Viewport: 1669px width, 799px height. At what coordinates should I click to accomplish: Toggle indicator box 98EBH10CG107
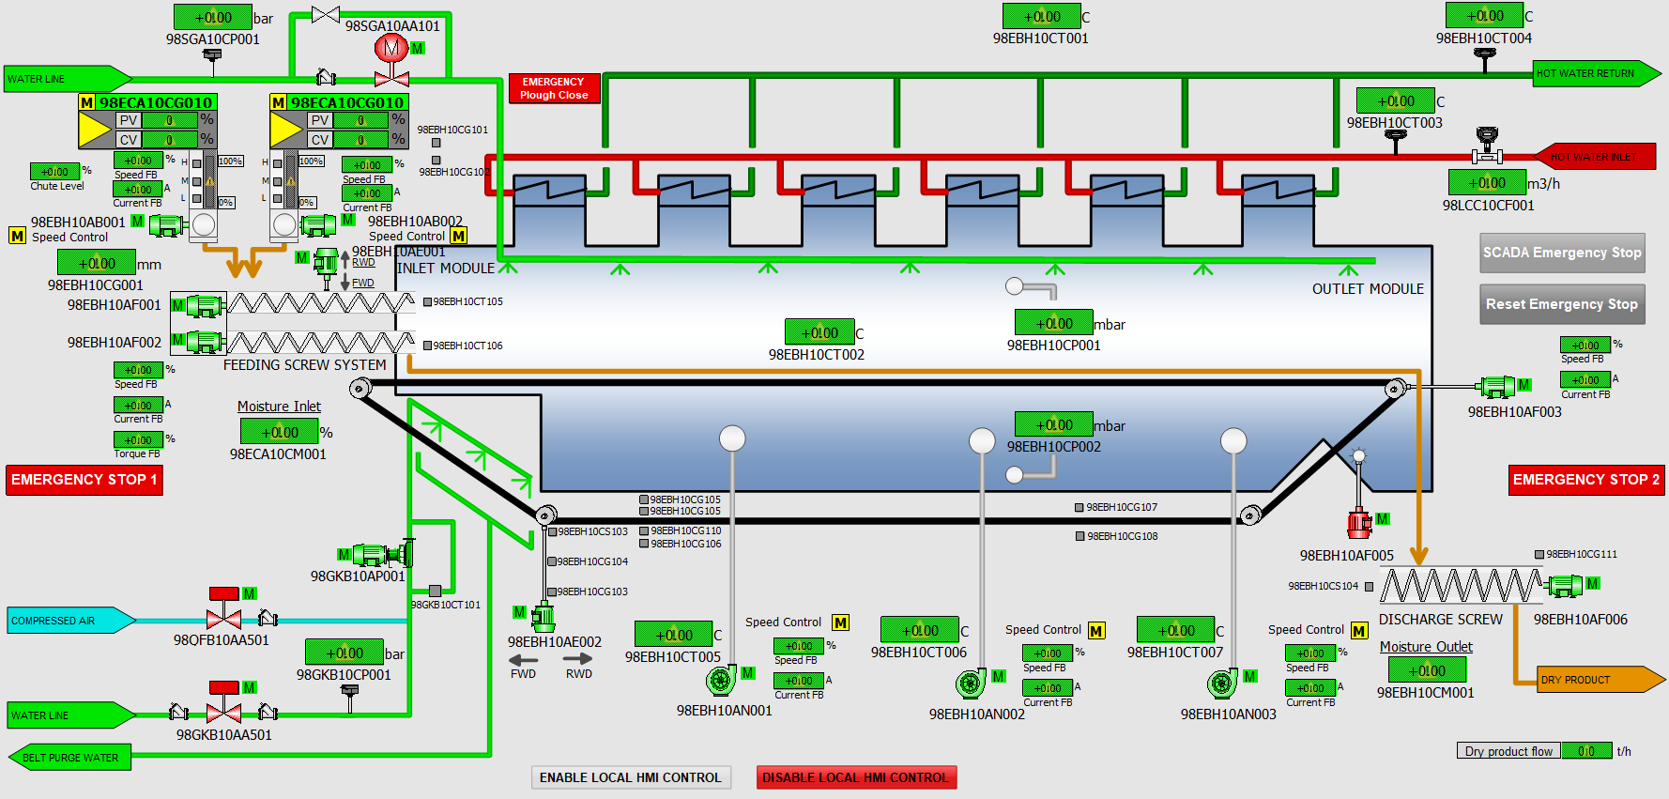1079,508
